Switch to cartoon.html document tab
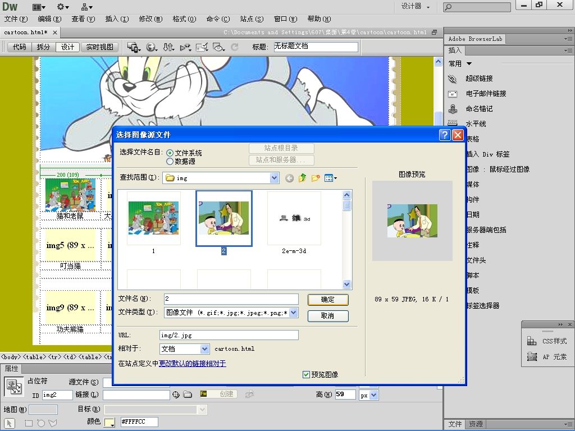 click(x=26, y=32)
